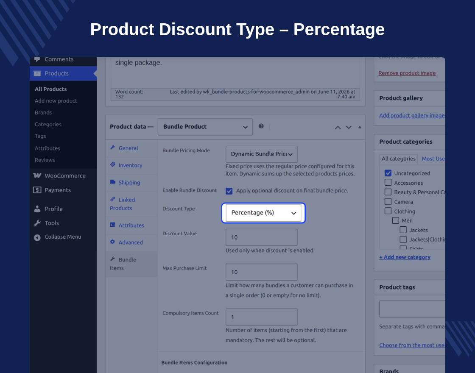475x373 pixels.
Task: Click the Compulsory Items Count field
Action: click(x=261, y=317)
